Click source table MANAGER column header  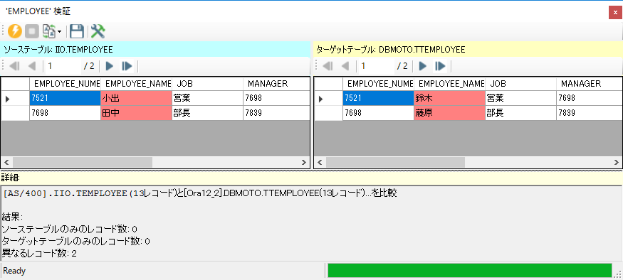276,84
